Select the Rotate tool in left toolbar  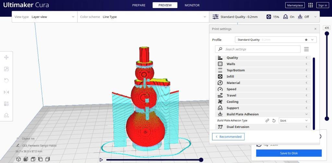[x=6, y=81]
